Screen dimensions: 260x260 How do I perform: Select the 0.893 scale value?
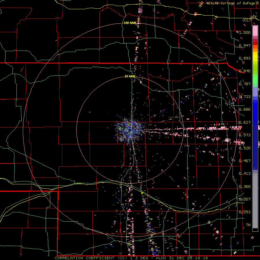pyautogui.click(x=245, y=58)
